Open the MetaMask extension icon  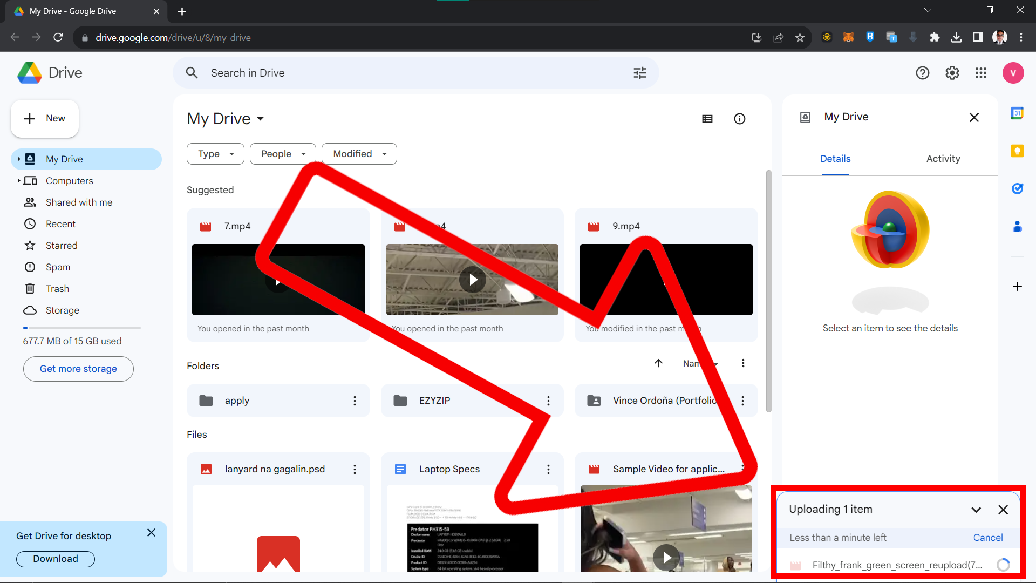[x=848, y=37]
